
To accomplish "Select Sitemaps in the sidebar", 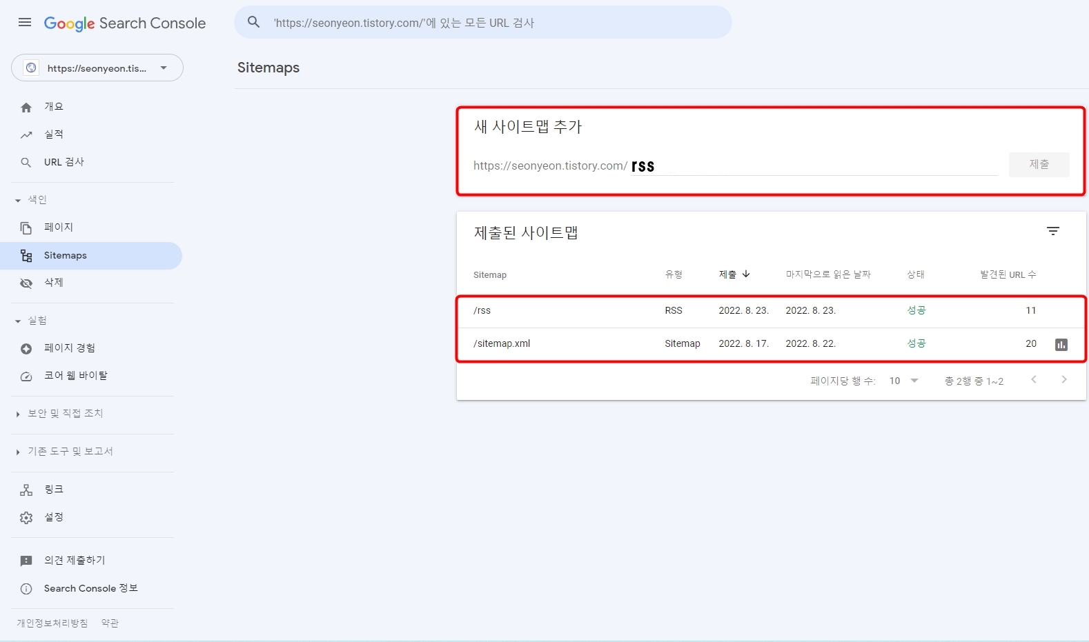I will point(91,255).
